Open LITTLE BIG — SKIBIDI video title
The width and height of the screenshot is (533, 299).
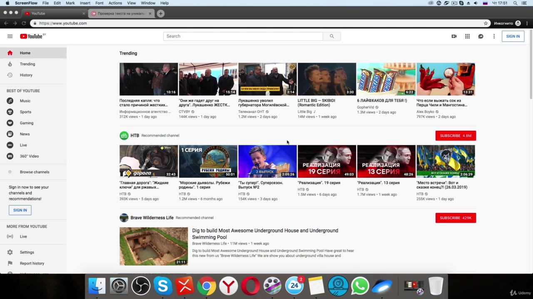coord(316,103)
